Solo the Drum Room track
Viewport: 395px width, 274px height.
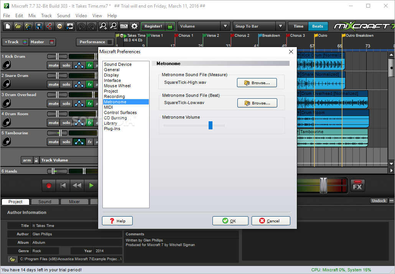(x=66, y=123)
